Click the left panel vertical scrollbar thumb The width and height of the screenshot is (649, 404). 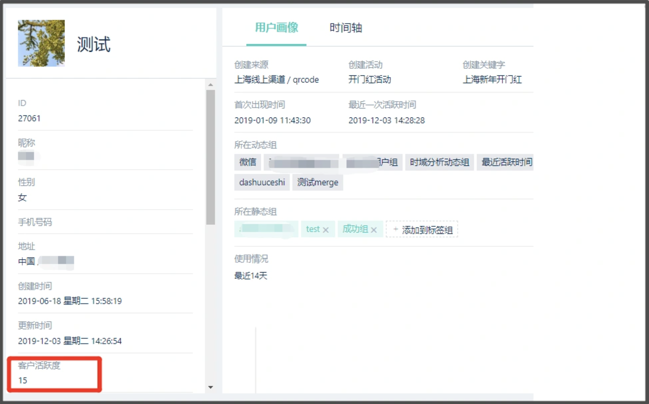coord(210,157)
